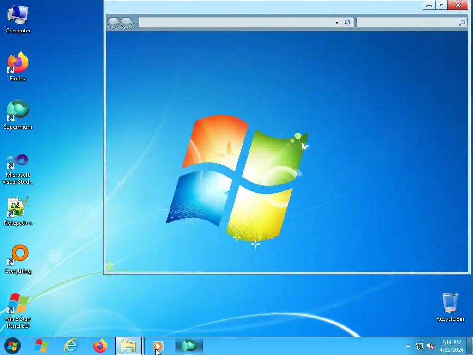Screen dimensions: 473x355
Task: Select the Recycle Bin icon
Action: 450,307
